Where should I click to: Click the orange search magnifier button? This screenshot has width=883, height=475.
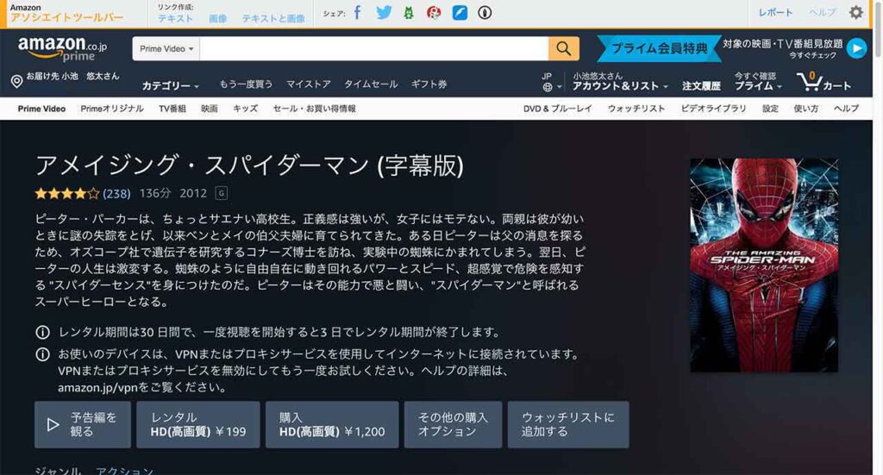coord(563,49)
